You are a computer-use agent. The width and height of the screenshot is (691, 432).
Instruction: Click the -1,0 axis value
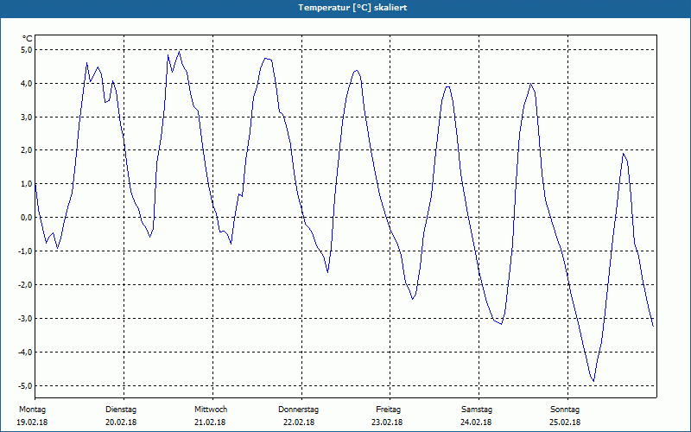25,251
